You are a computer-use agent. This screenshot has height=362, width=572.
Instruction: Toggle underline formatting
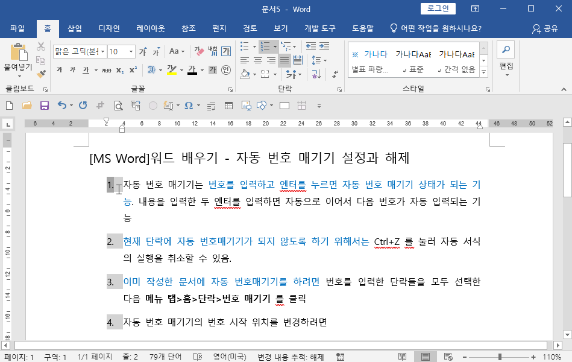(x=86, y=70)
